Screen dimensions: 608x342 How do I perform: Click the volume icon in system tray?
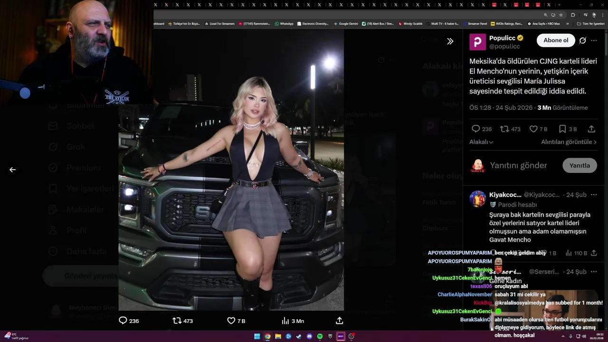click(584, 336)
